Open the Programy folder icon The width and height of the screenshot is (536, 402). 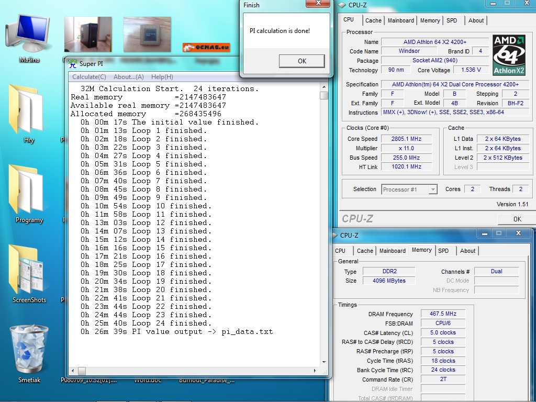[x=26, y=189]
